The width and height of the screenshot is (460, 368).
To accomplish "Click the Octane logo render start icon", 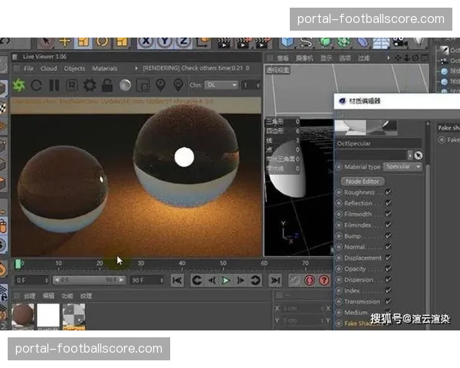I will pyautogui.click(x=20, y=86).
